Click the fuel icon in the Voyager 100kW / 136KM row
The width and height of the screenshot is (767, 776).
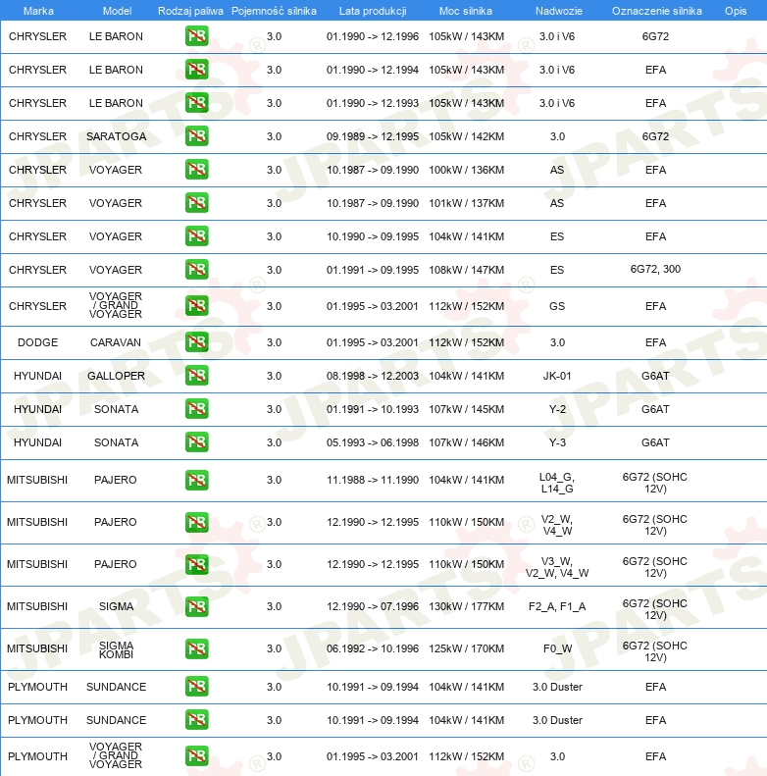click(197, 170)
